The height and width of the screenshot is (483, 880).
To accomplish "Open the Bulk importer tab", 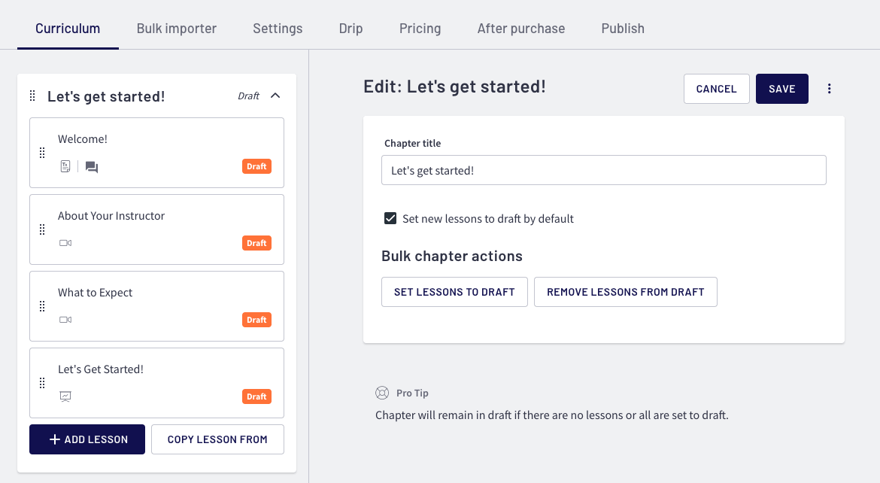I will pyautogui.click(x=176, y=28).
